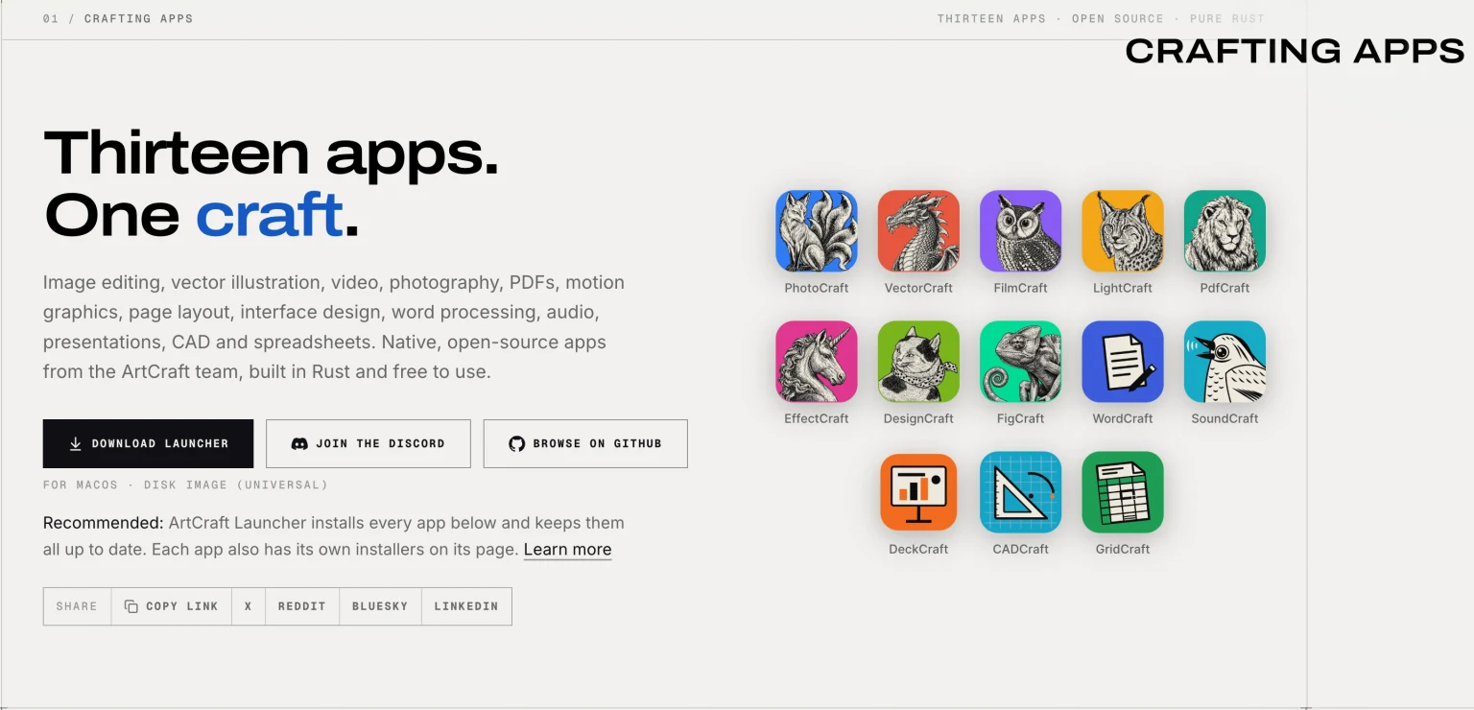Open the PdfCraft lion app icon

[1224, 231]
